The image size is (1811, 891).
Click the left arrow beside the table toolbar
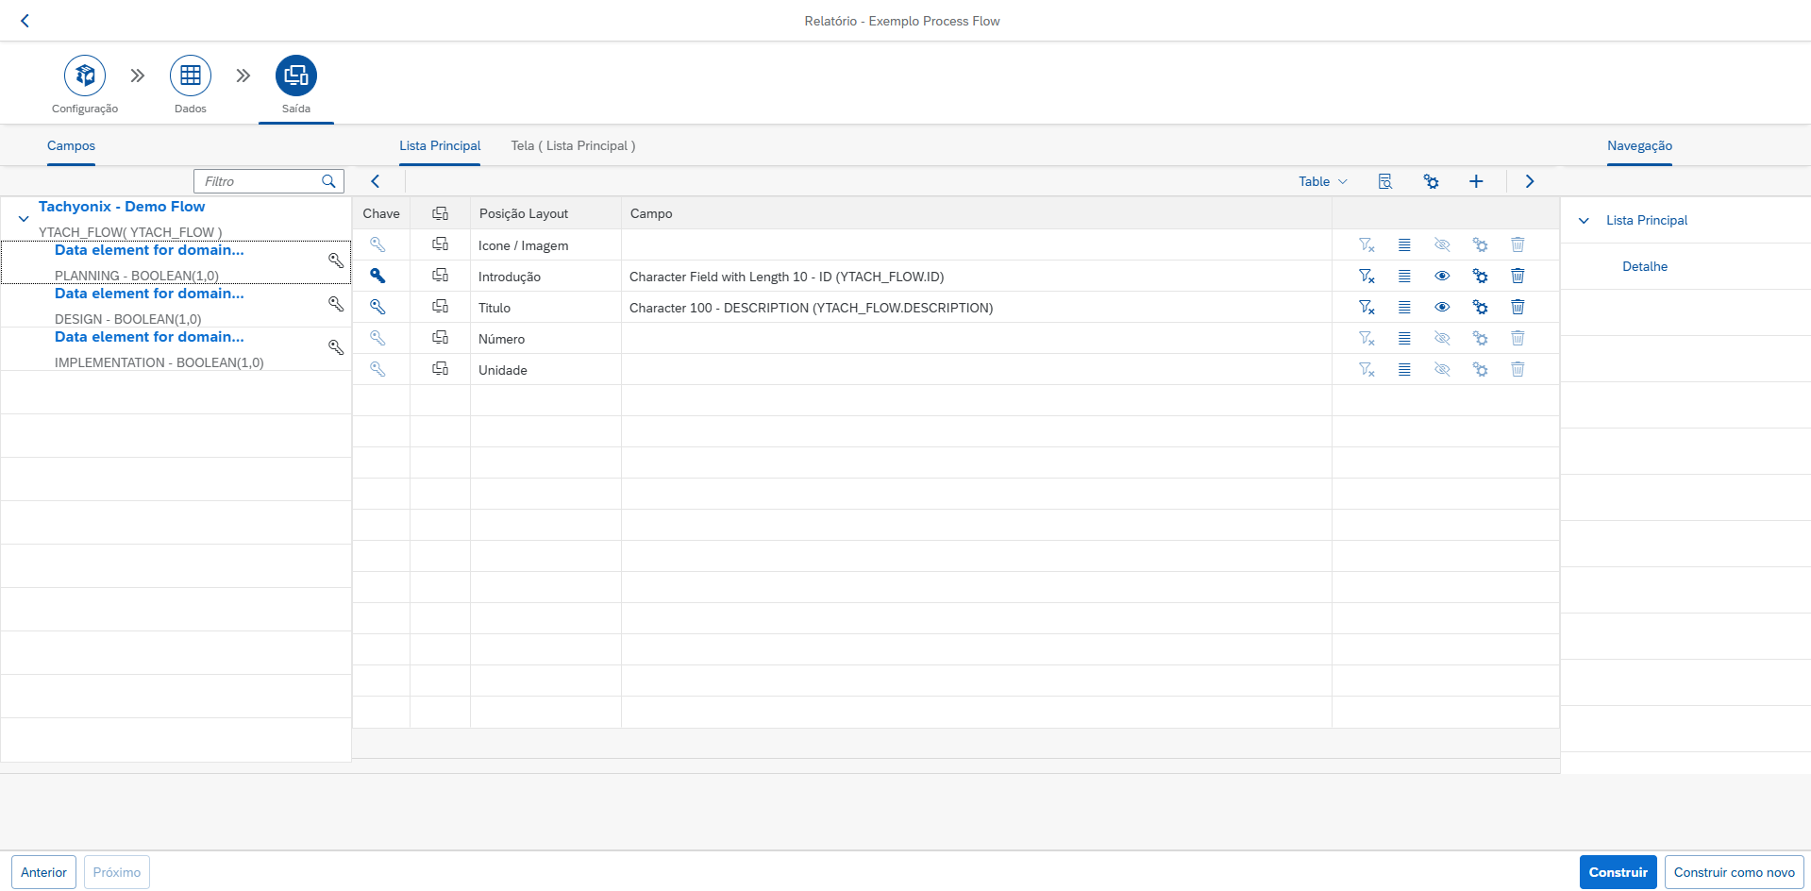pyautogui.click(x=375, y=181)
